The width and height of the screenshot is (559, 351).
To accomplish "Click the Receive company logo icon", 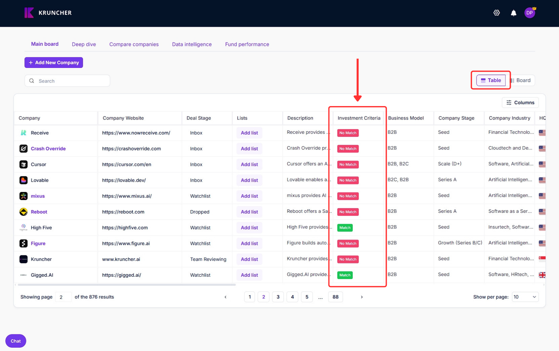I will pyautogui.click(x=23, y=133).
